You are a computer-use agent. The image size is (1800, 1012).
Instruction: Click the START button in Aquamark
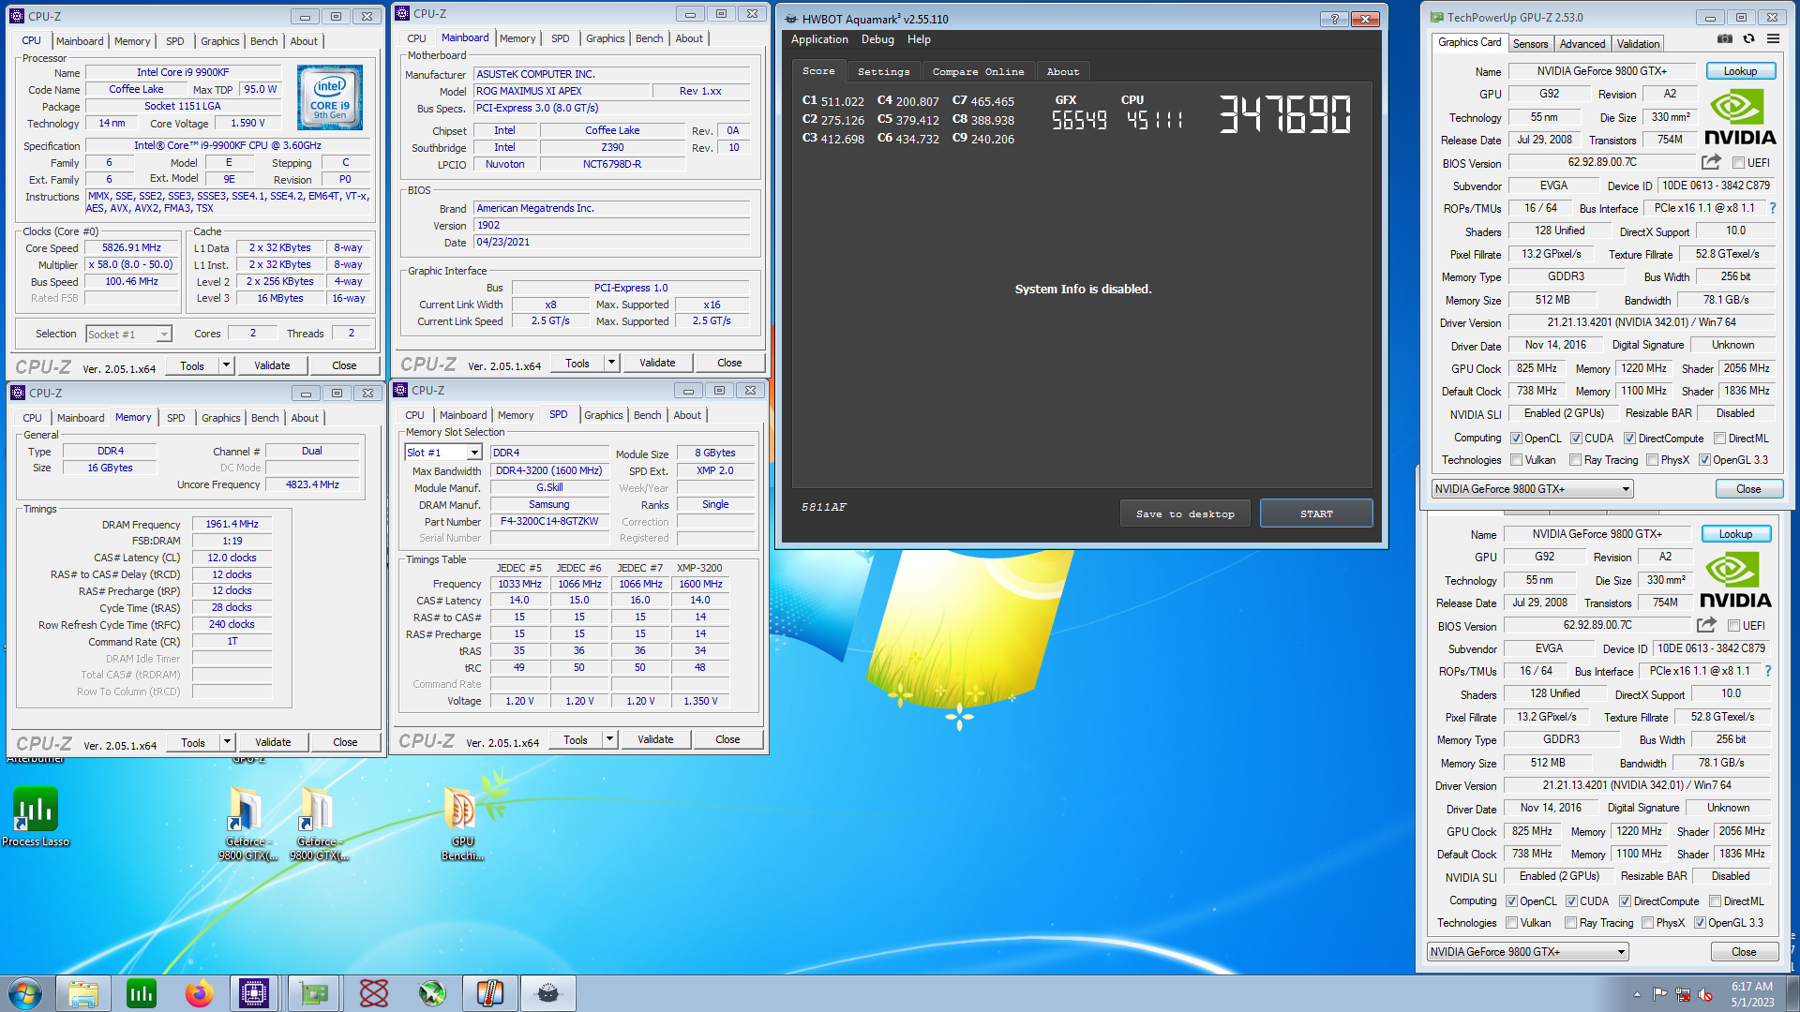click(1316, 513)
